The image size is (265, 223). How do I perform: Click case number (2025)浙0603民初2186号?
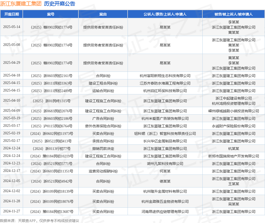[51, 119]
